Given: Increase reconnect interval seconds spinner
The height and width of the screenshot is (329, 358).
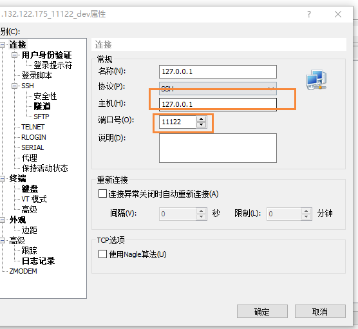Looking at the screenshot, I should coord(201,211).
